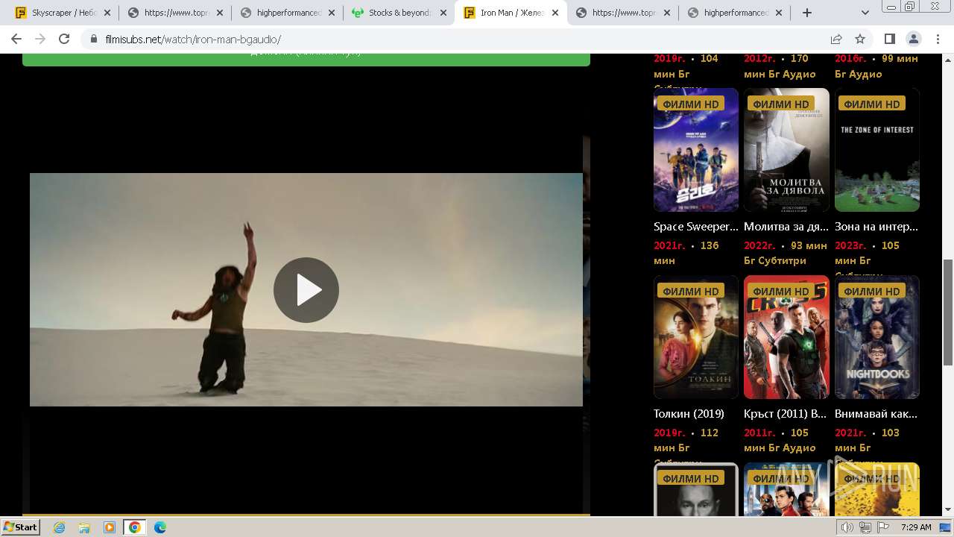Launch Microsoft Edge from taskbar
The image size is (954, 537).
(x=160, y=527)
